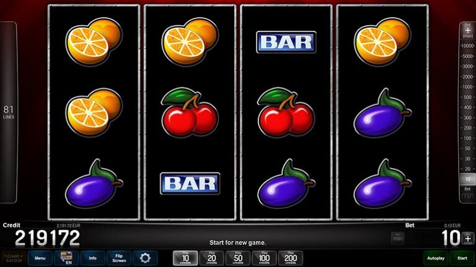Select the Play 20 credits option
Image resolution: width=476 pixels, height=267 pixels.
tap(211, 258)
